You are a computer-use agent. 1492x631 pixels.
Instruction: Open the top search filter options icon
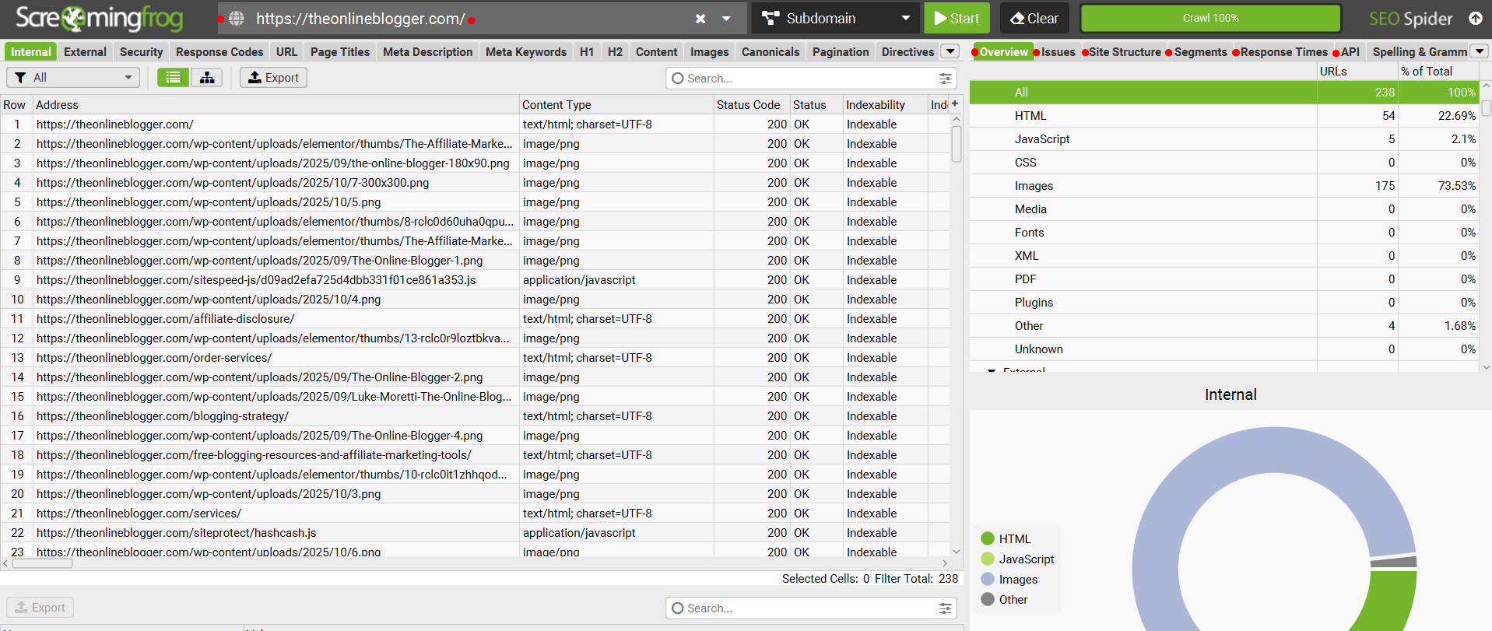point(945,78)
